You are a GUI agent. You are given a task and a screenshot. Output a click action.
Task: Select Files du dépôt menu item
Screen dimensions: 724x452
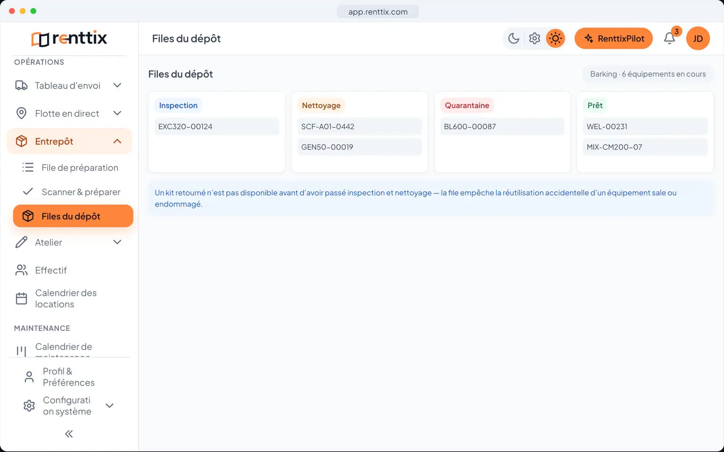(x=73, y=216)
